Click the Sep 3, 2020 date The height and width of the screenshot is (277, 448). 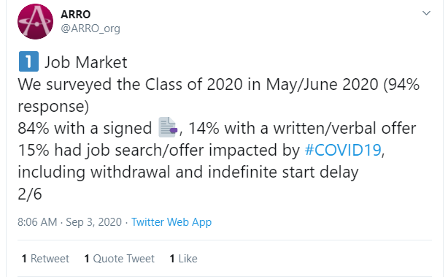tap(93, 222)
